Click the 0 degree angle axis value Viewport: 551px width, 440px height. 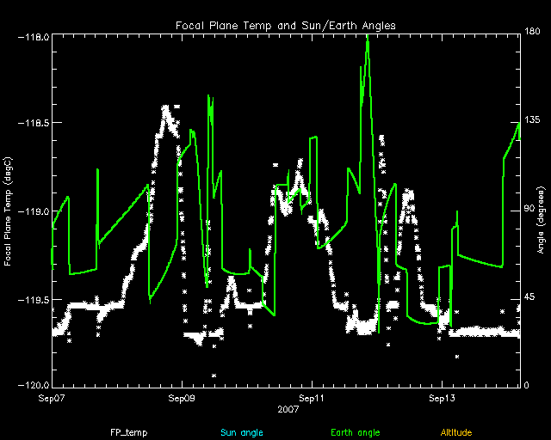pyautogui.click(x=526, y=385)
